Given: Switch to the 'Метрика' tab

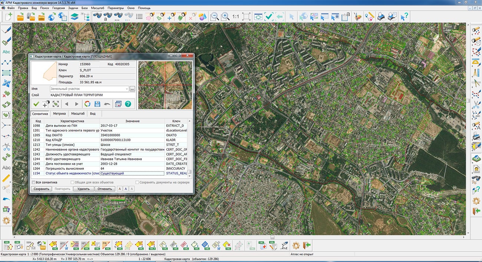Looking at the screenshot, I should (x=59, y=114).
